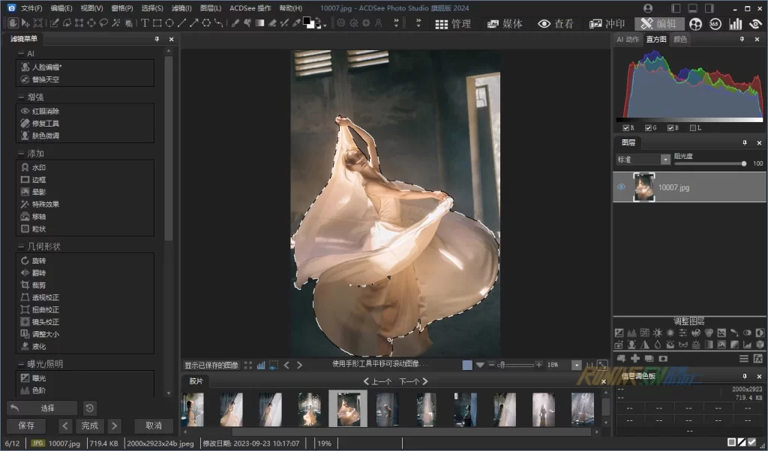Image resolution: width=768 pixels, height=451 pixels.
Task: Switch to the 颜色 tab
Action: click(680, 40)
